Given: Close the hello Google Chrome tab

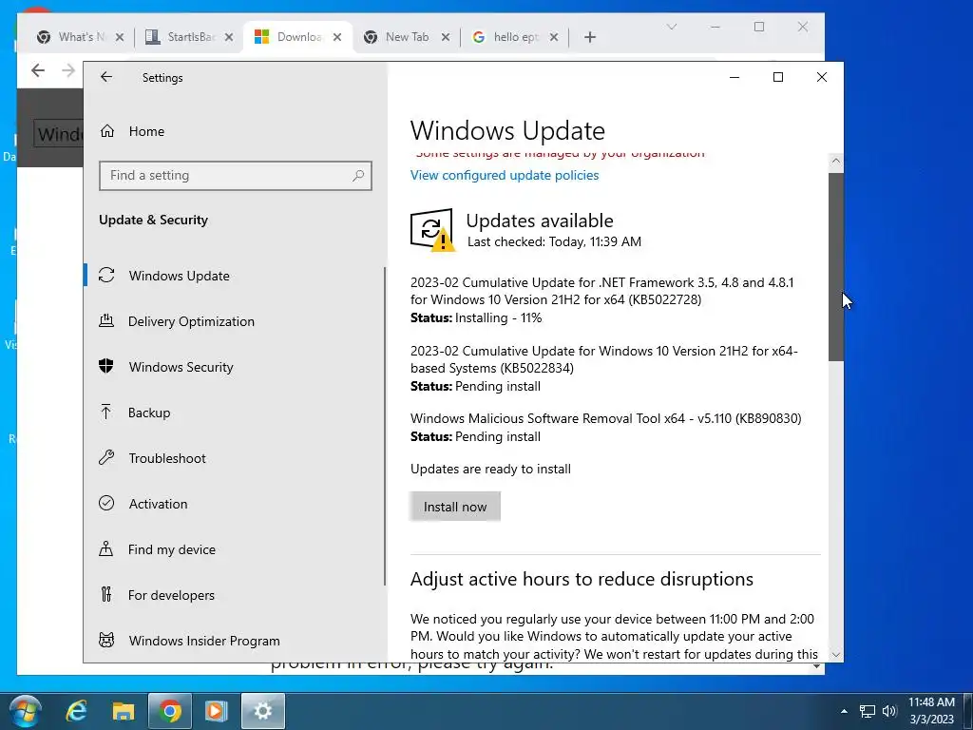Looking at the screenshot, I should pos(554,37).
